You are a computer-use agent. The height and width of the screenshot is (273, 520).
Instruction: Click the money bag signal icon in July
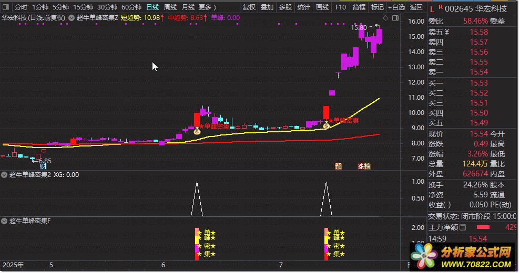click(x=327, y=125)
